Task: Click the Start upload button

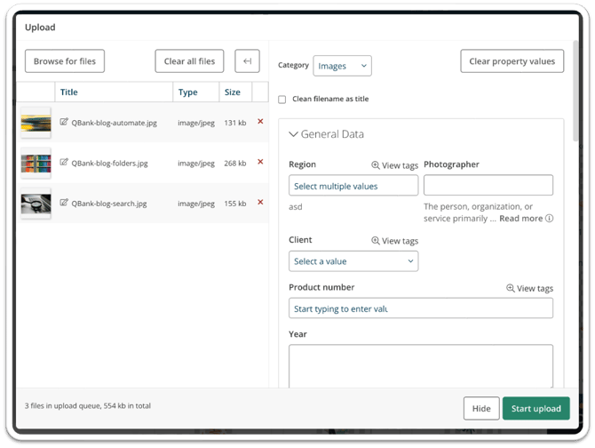Action: pos(535,409)
